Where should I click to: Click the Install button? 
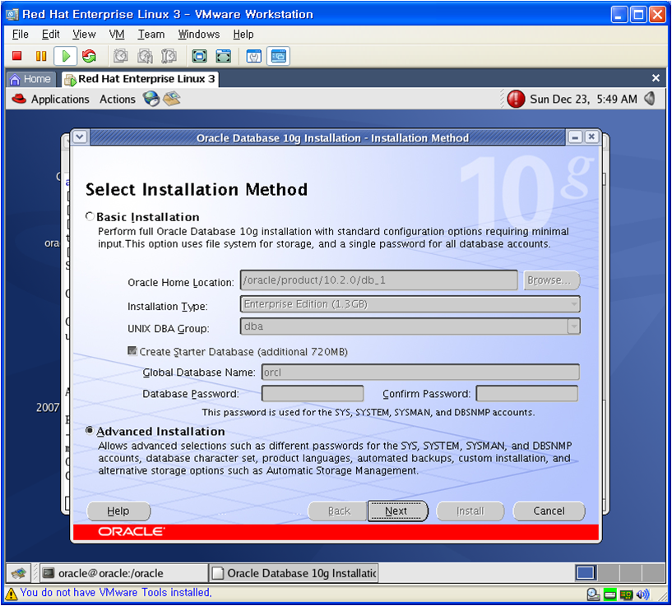[x=470, y=511]
